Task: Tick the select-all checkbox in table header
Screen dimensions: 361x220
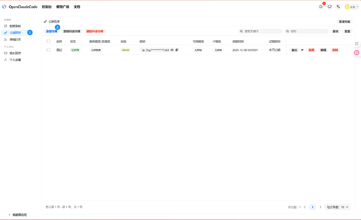Action: pyautogui.click(x=49, y=41)
